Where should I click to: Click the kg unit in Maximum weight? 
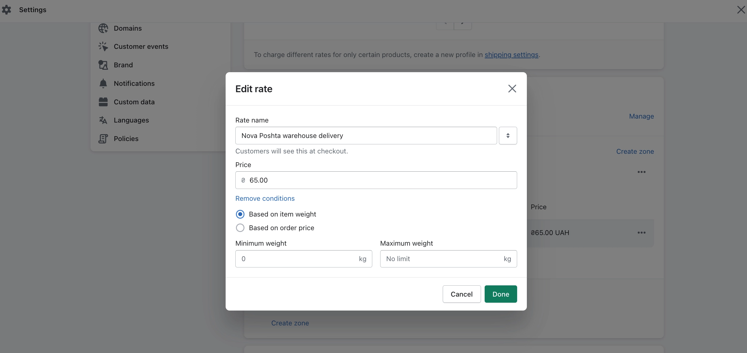507,259
